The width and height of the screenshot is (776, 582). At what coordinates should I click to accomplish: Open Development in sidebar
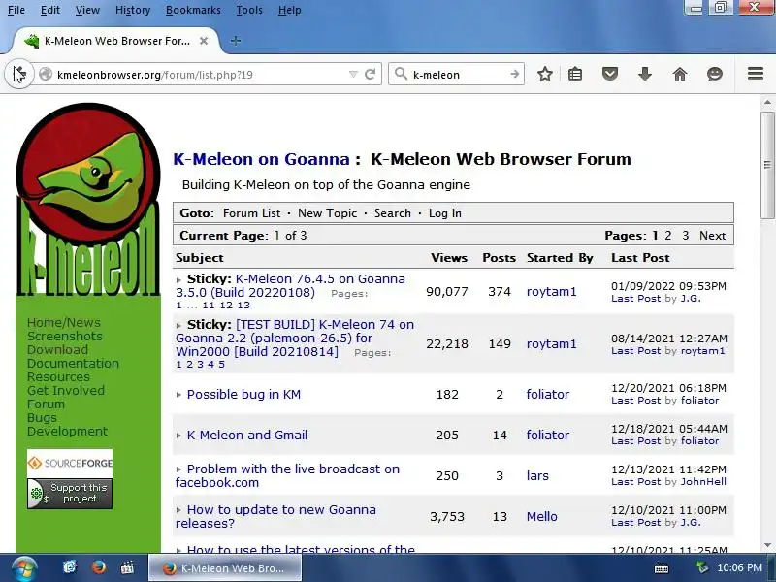(x=67, y=431)
